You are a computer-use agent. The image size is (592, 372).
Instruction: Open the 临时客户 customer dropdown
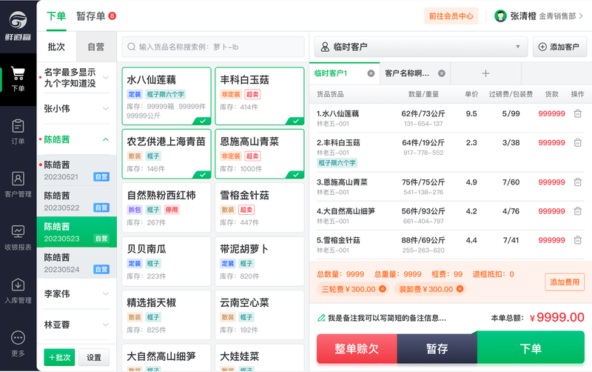coord(420,47)
